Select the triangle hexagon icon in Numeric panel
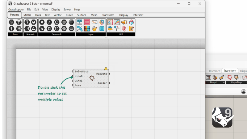 (34, 29)
